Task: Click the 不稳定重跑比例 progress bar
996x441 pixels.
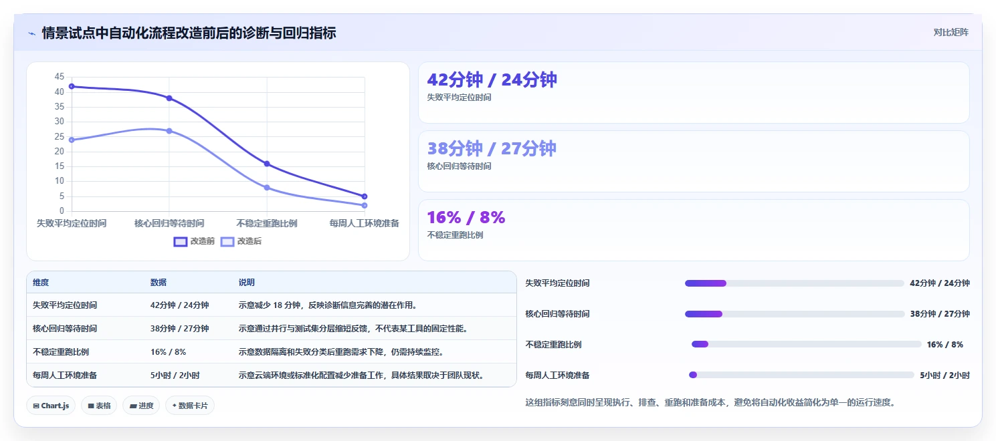Action: point(807,344)
